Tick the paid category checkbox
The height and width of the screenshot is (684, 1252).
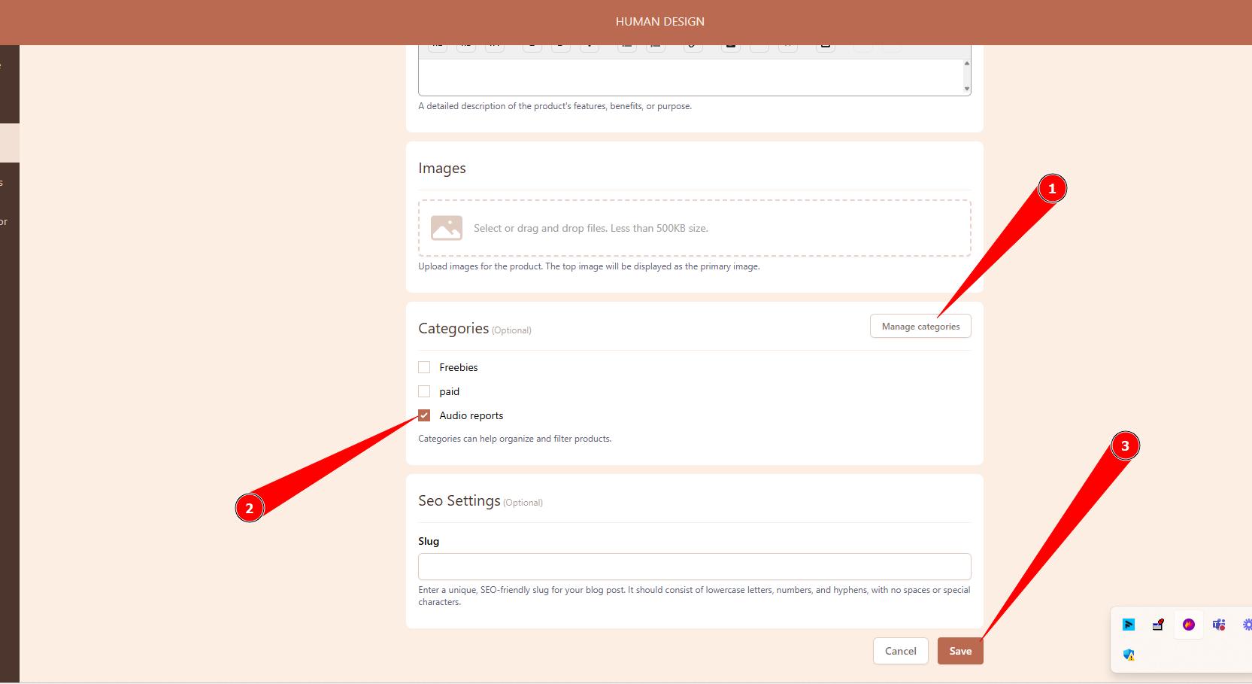pyautogui.click(x=424, y=391)
